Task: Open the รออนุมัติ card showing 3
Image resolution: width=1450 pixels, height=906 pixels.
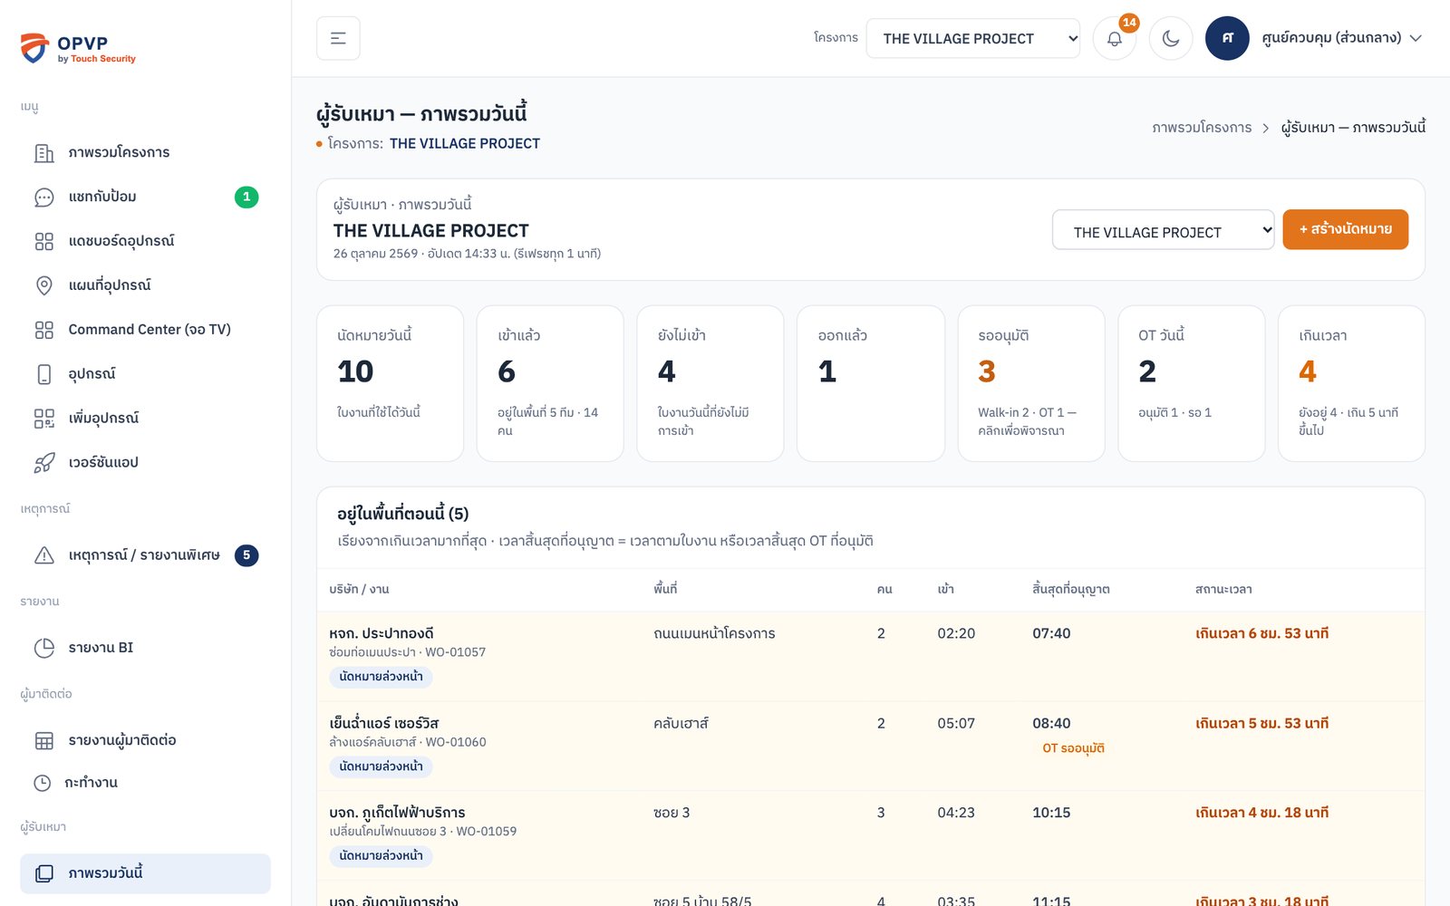Action: tap(1031, 383)
